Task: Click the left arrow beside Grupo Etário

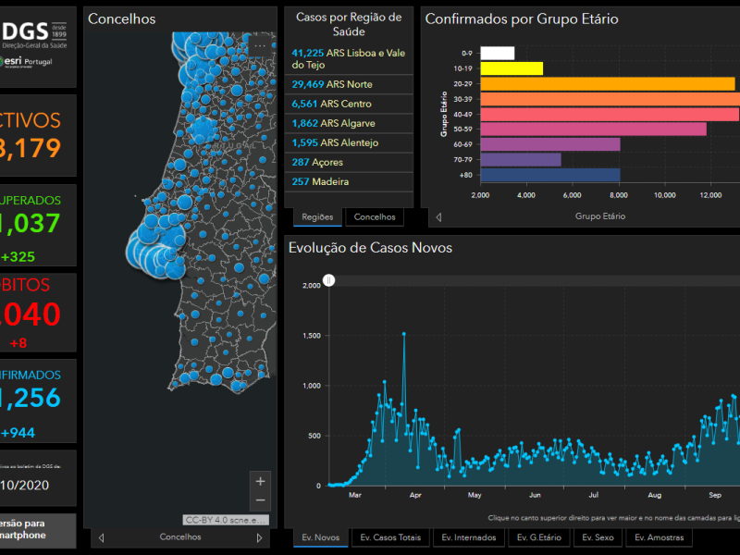Action: tap(438, 217)
